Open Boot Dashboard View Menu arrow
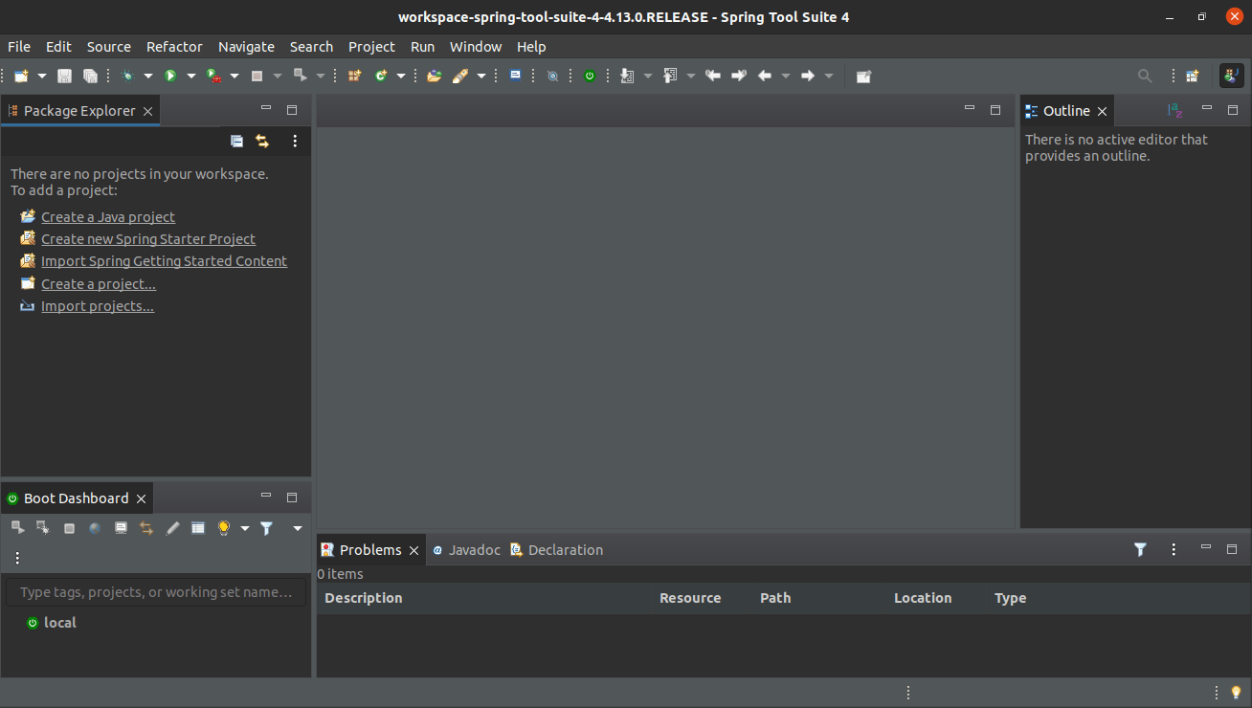This screenshot has height=708, width=1252. pyautogui.click(x=298, y=528)
